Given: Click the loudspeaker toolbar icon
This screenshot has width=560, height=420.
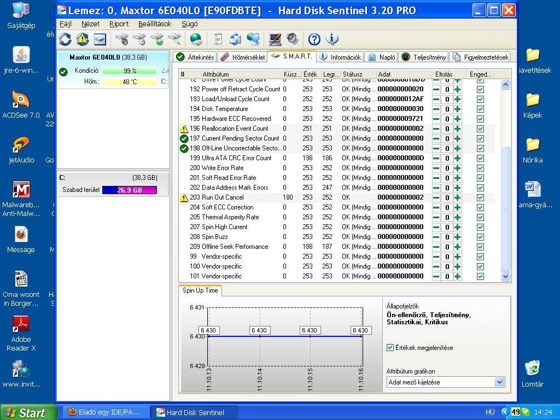Looking at the screenshot, I should click(x=292, y=39).
